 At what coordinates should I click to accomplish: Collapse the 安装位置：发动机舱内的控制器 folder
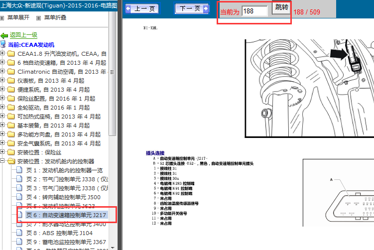(x=2, y=161)
